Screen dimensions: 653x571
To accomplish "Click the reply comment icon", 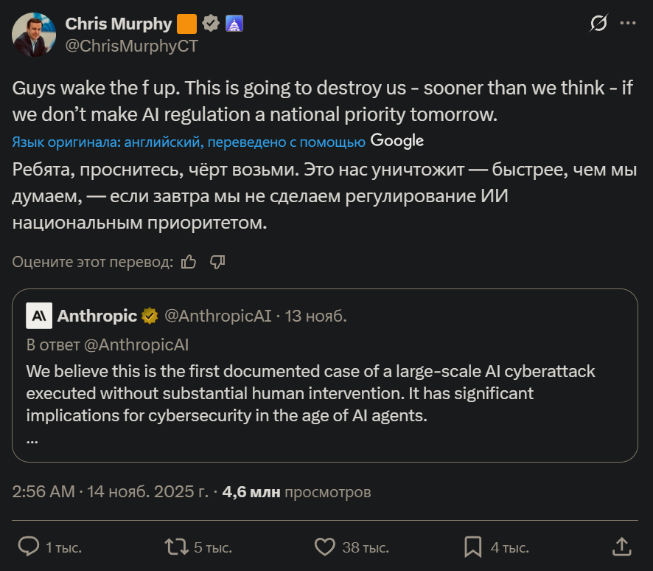I will click(x=28, y=547).
